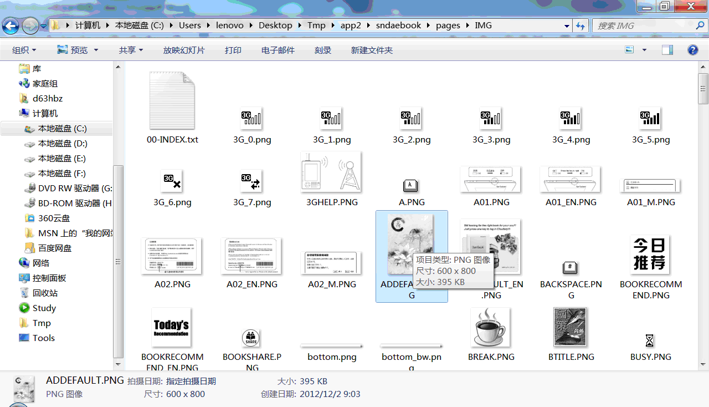This screenshot has height=407, width=709.
Task: Select the BUSY.PNG hourglass icon
Action: pyautogui.click(x=650, y=340)
